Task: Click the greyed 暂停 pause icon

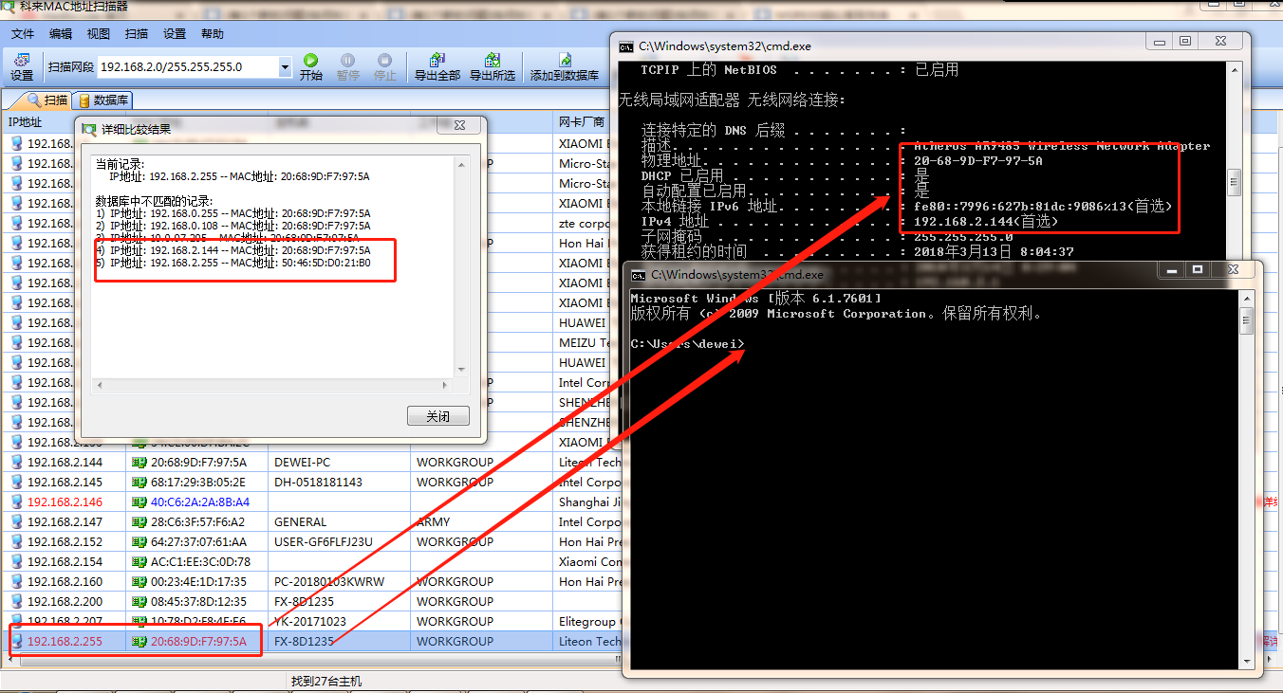Action: [x=348, y=60]
